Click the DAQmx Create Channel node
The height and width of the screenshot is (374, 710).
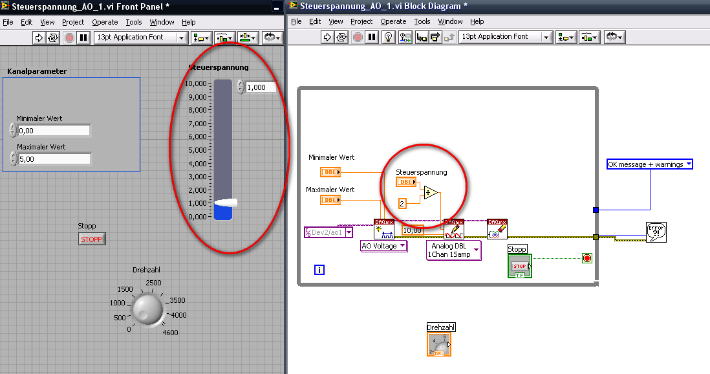click(x=384, y=230)
